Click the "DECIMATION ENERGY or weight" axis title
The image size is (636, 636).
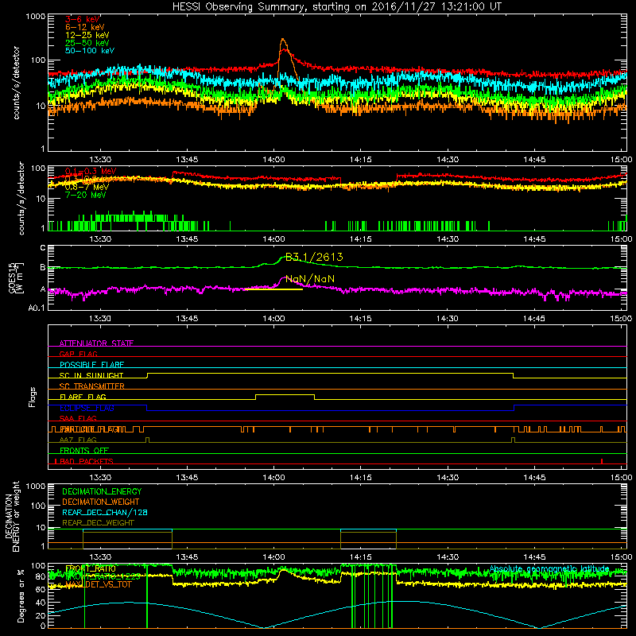tap(12, 516)
